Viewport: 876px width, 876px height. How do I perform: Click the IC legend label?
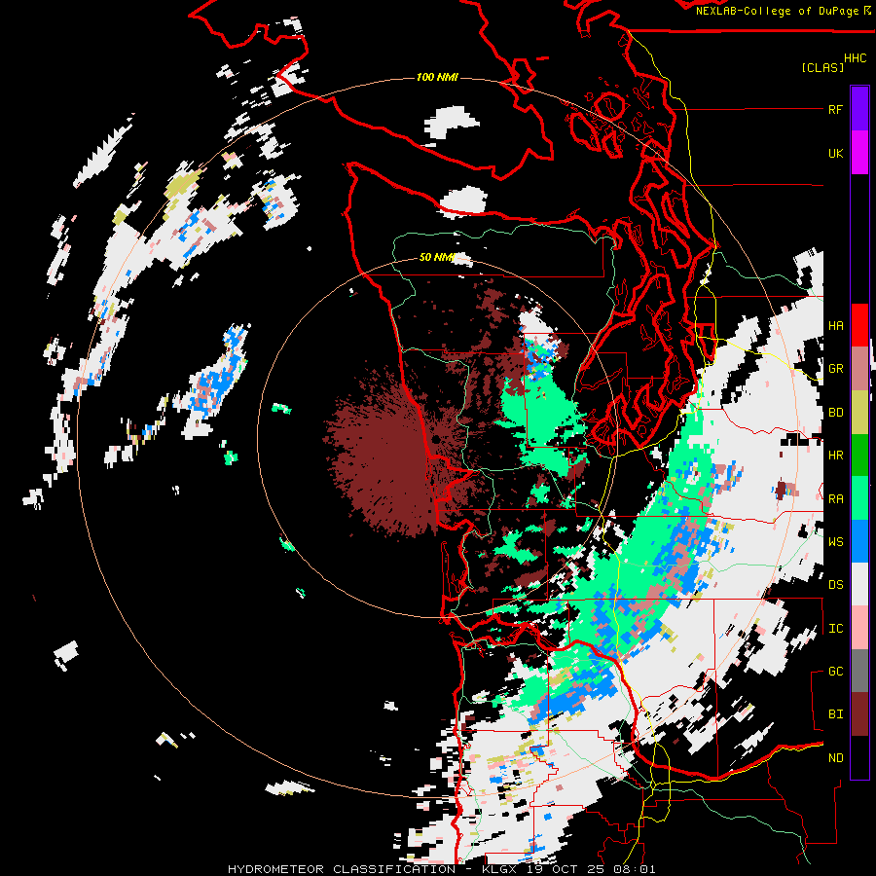[x=835, y=629]
